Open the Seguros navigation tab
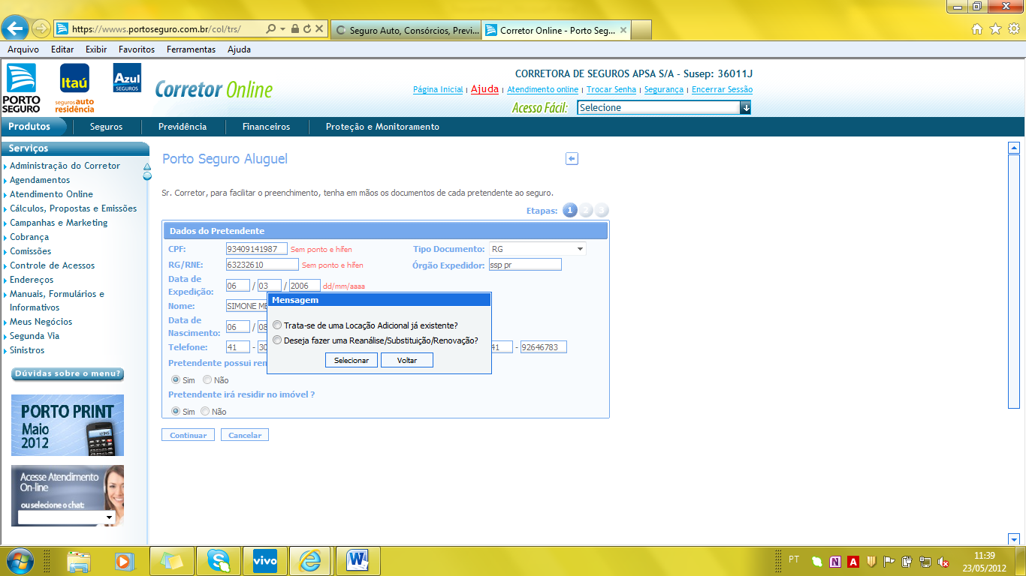The image size is (1026, 576). click(x=106, y=127)
